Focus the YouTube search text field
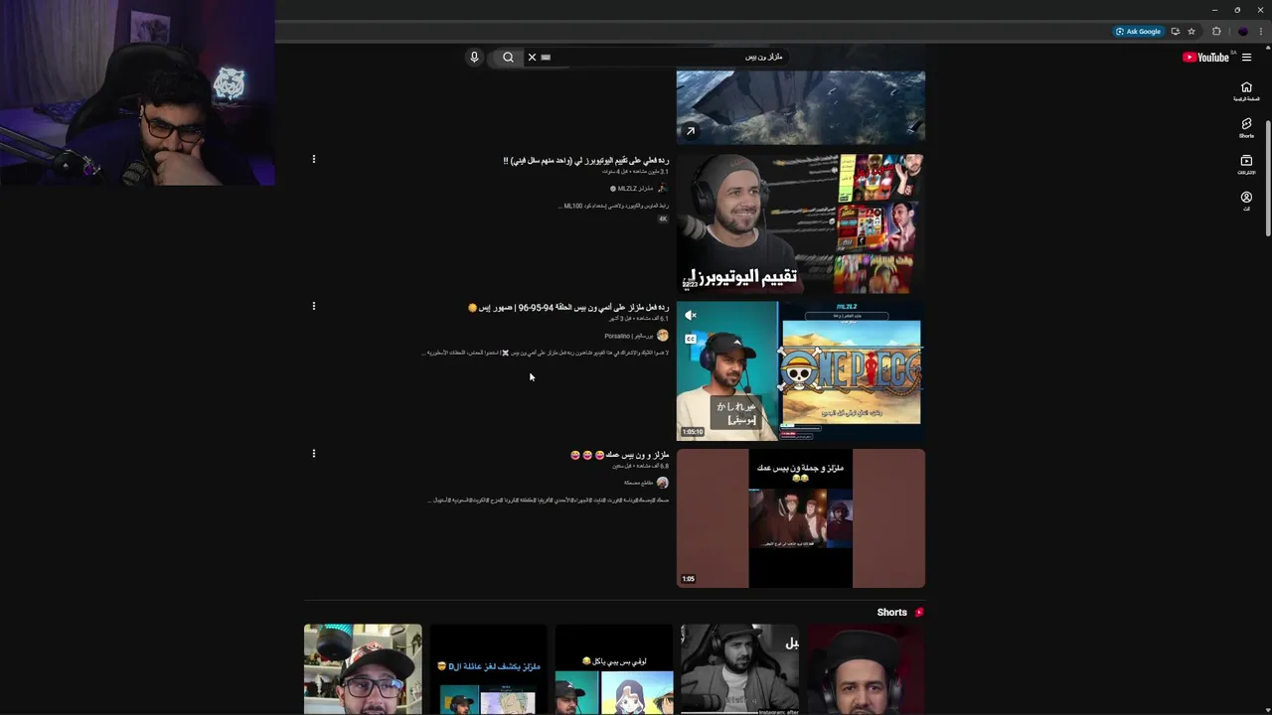The image size is (1272, 715). click(666, 57)
